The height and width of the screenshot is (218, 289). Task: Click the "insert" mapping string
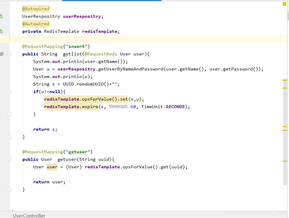[x=77, y=46]
